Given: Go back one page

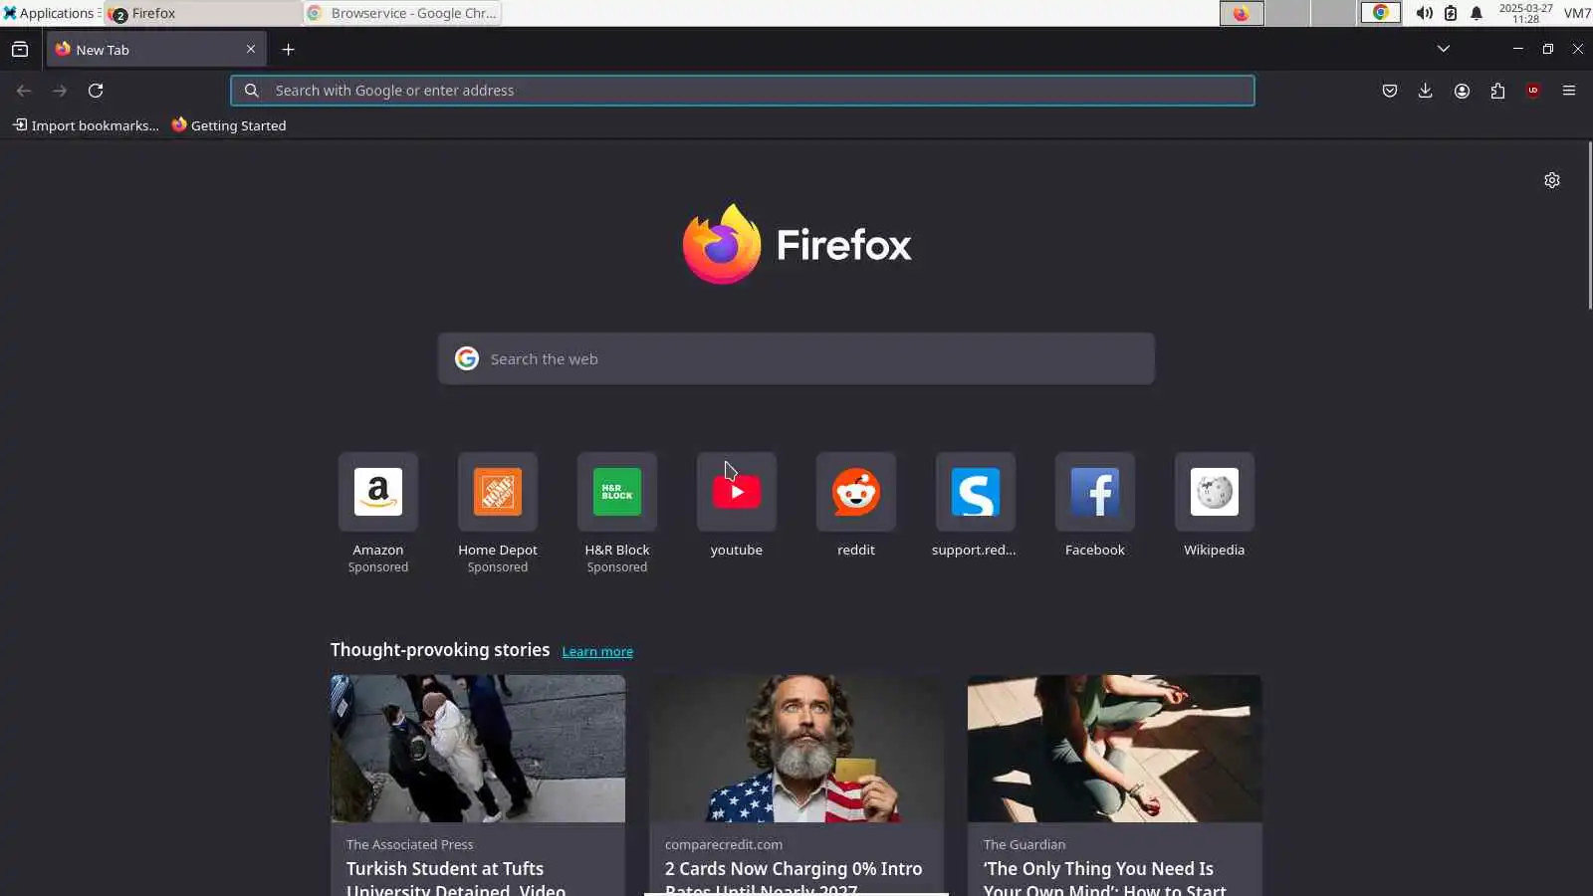Looking at the screenshot, I should pyautogui.click(x=24, y=91).
